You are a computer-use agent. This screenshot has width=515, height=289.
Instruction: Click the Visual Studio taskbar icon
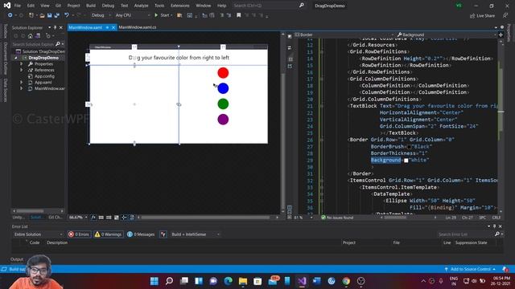[303, 281]
